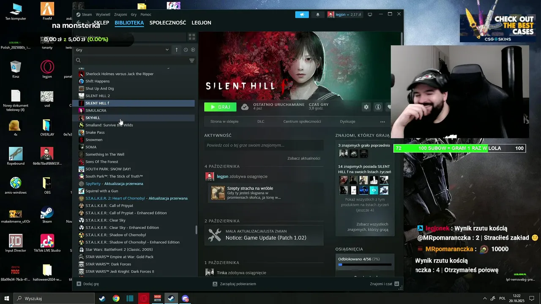This screenshot has height=304, width=541.
Task: Open Dyskusje link
Action: point(347,122)
